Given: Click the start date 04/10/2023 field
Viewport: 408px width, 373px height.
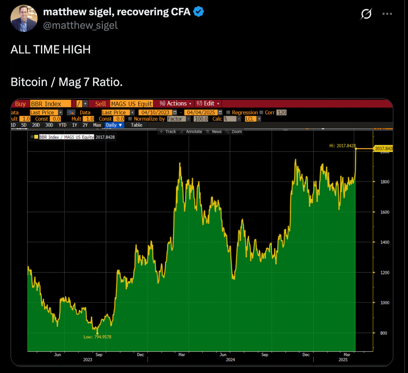Looking at the screenshot, I should tap(155, 112).
